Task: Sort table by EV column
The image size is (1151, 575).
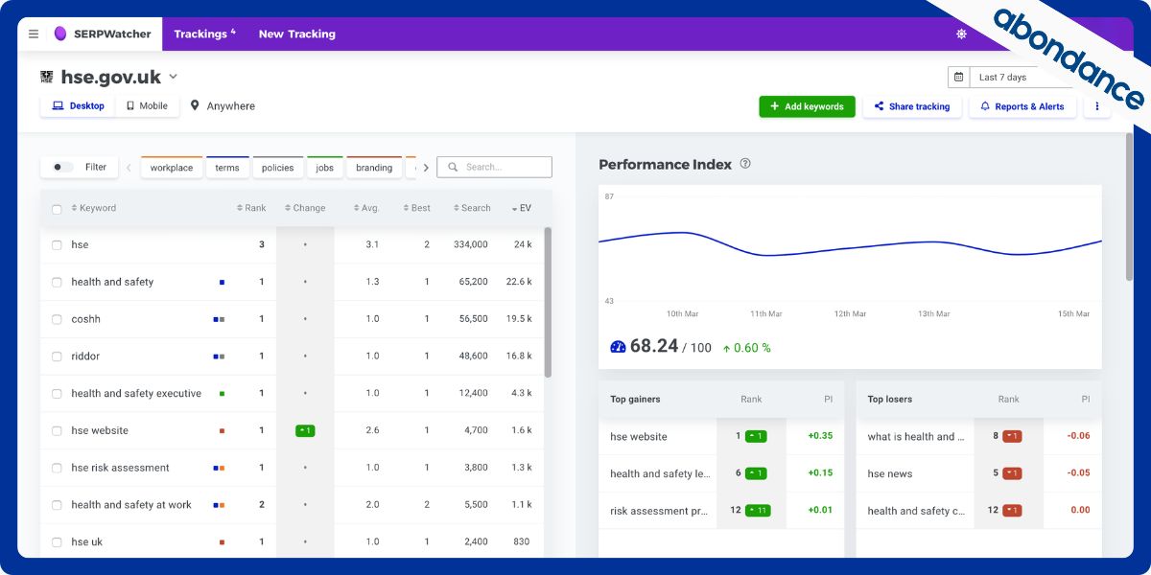Action: pos(522,208)
